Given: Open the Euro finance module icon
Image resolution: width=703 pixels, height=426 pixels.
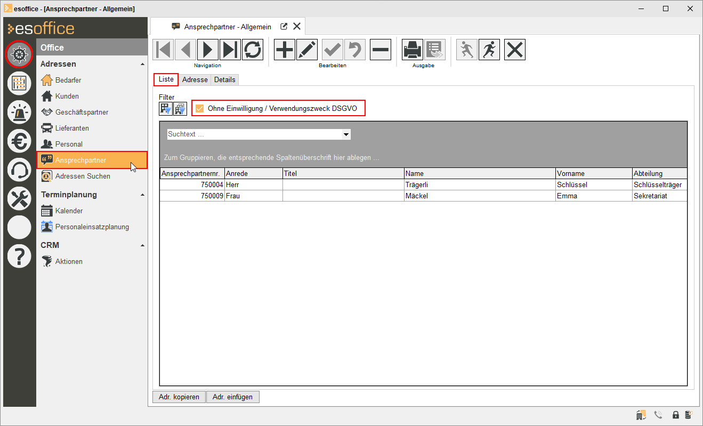Looking at the screenshot, I should [19, 141].
